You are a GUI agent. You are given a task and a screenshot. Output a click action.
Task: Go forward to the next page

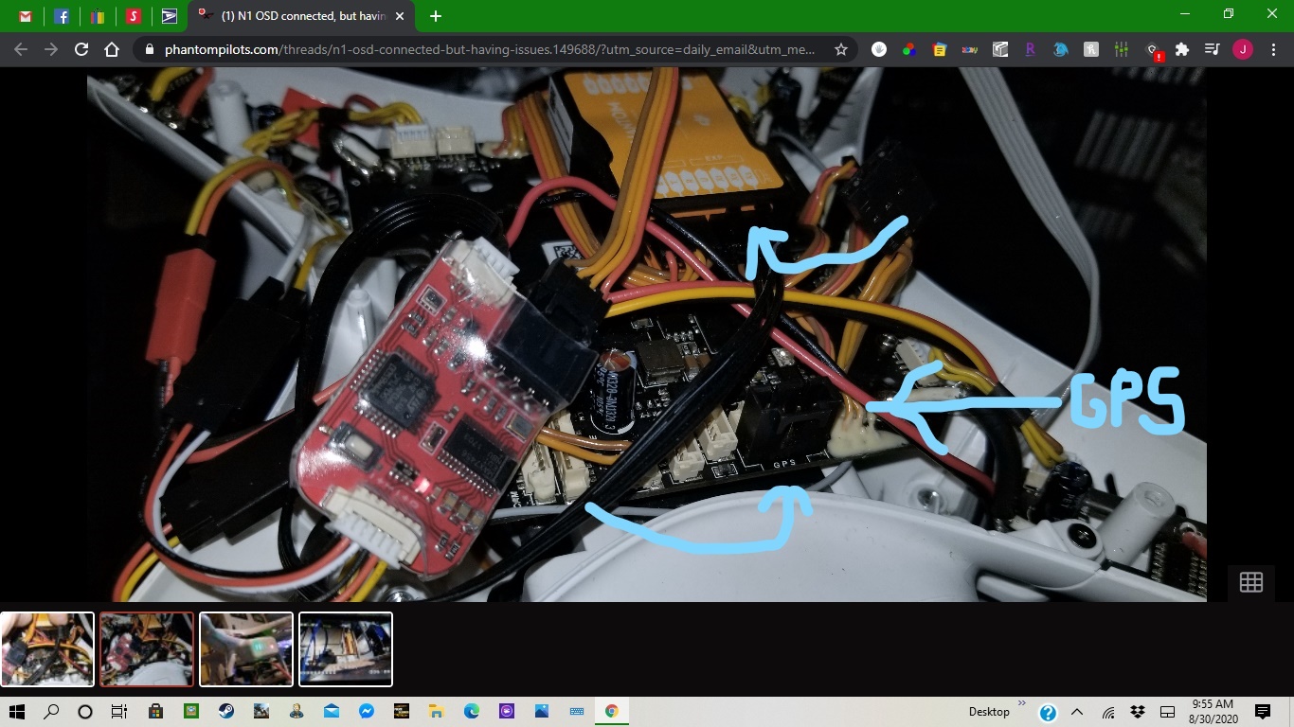(51, 49)
